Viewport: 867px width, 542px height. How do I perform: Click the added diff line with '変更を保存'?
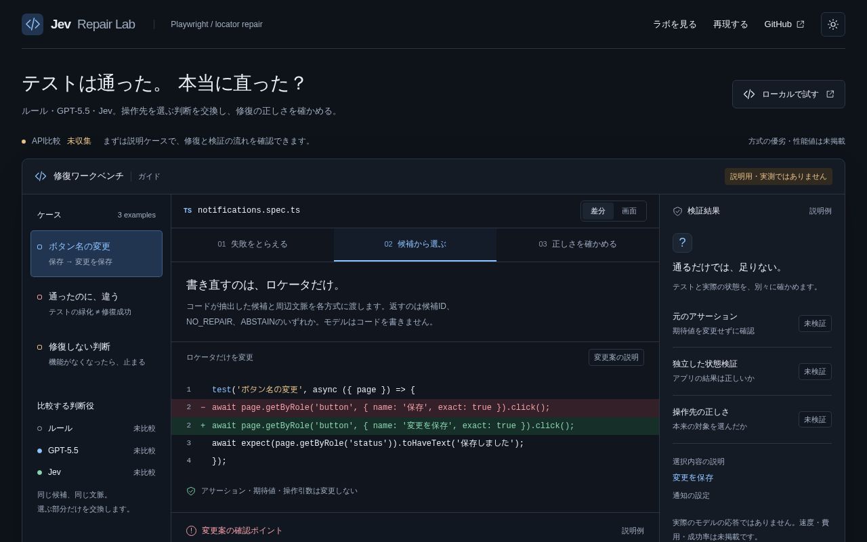pos(415,426)
